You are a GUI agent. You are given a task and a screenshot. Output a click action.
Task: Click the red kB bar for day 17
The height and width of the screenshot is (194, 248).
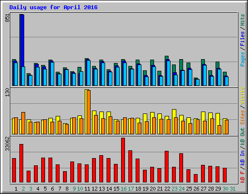point(130,166)
